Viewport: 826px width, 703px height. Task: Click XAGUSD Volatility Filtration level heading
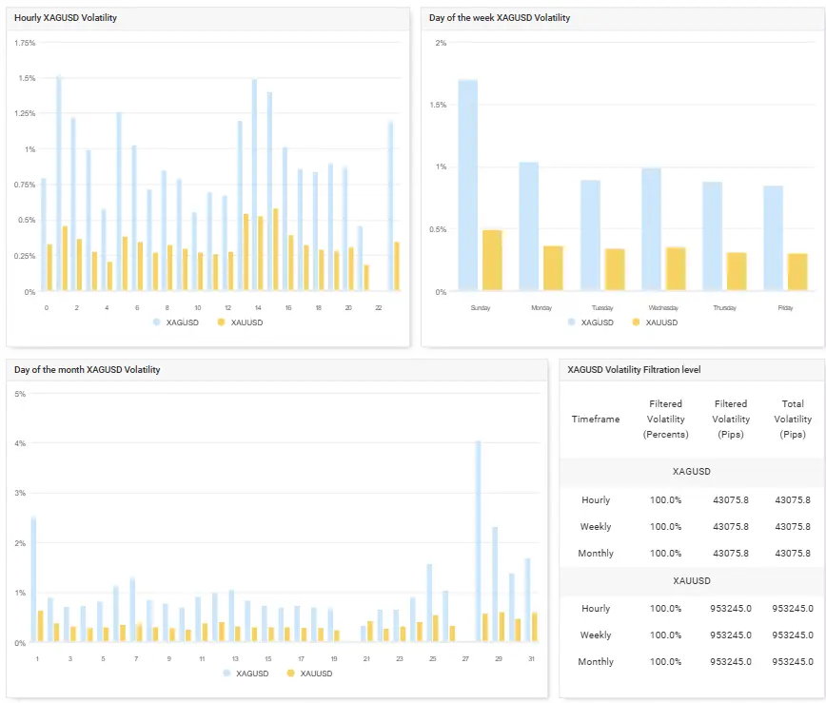[x=634, y=370]
